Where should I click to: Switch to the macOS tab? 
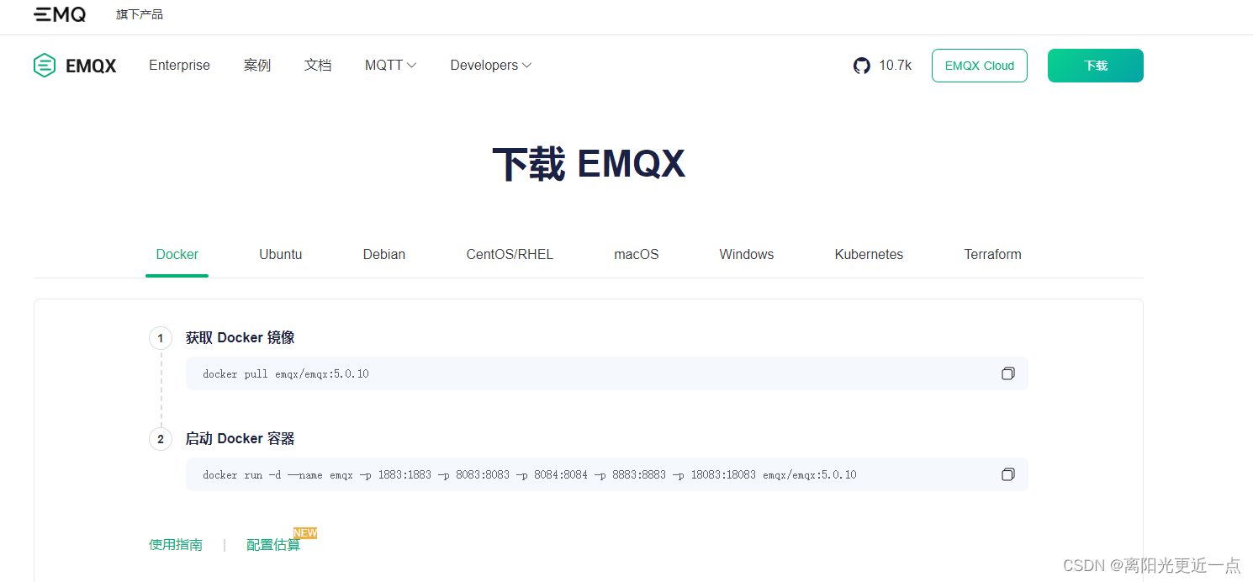637,254
